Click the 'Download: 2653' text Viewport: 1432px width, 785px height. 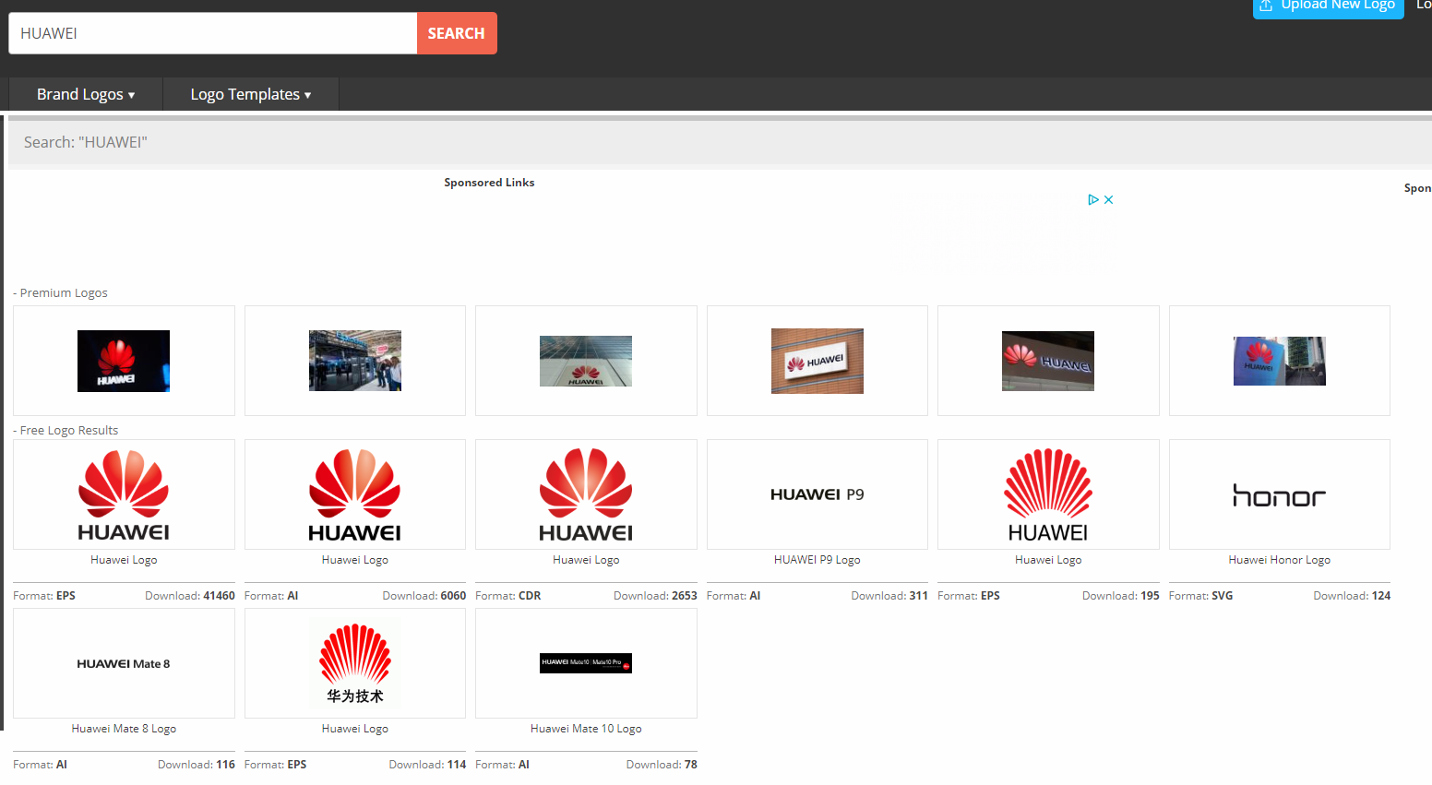pos(655,596)
